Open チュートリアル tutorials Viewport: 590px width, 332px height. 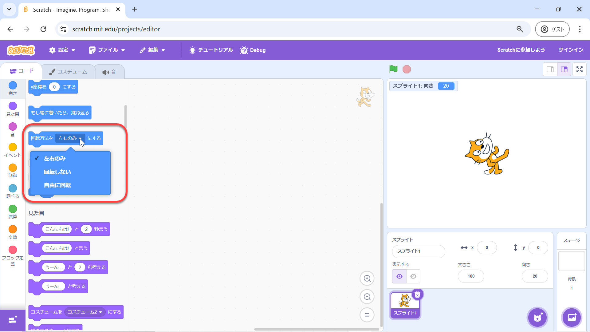point(211,50)
